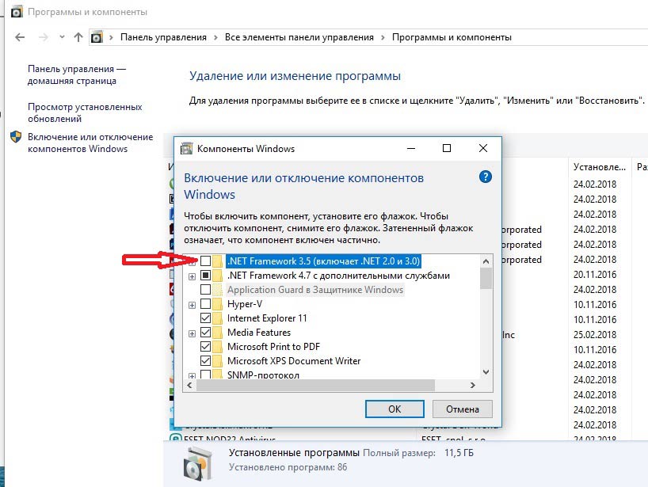Enable the SNMP-протокол checkbox
This screenshot has width=648, height=487.
tap(205, 375)
